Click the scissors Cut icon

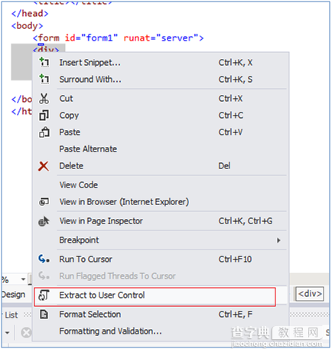click(44, 99)
